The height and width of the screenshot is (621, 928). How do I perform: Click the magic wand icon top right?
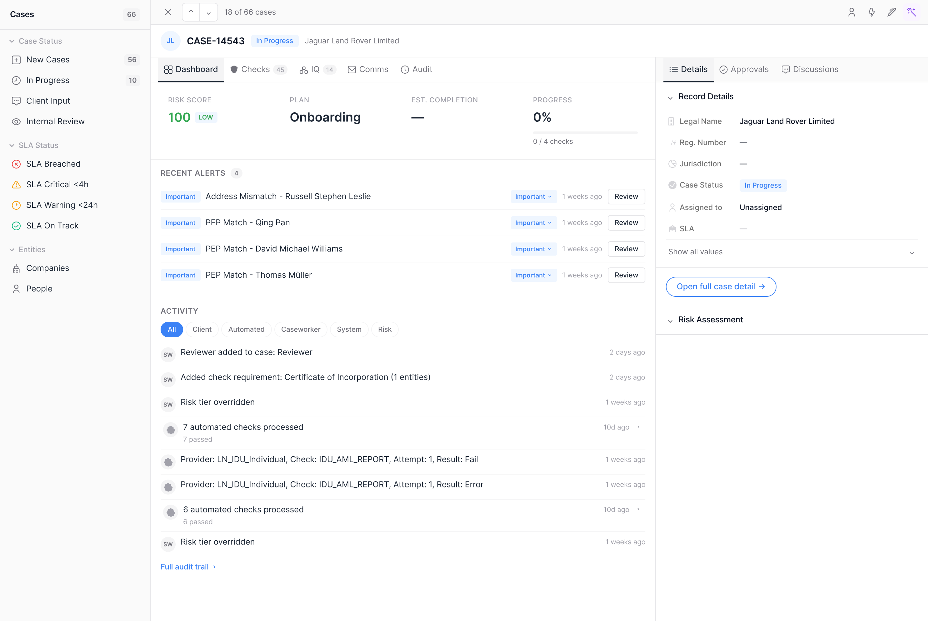click(911, 12)
